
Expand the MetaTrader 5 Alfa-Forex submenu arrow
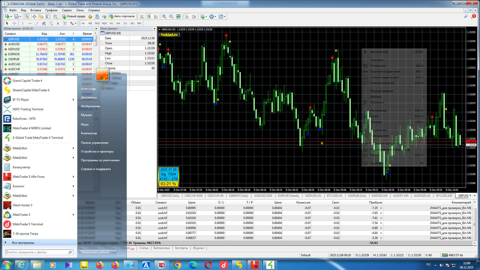click(73, 177)
